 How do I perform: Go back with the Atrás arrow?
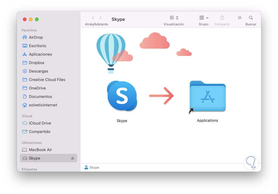93,18
